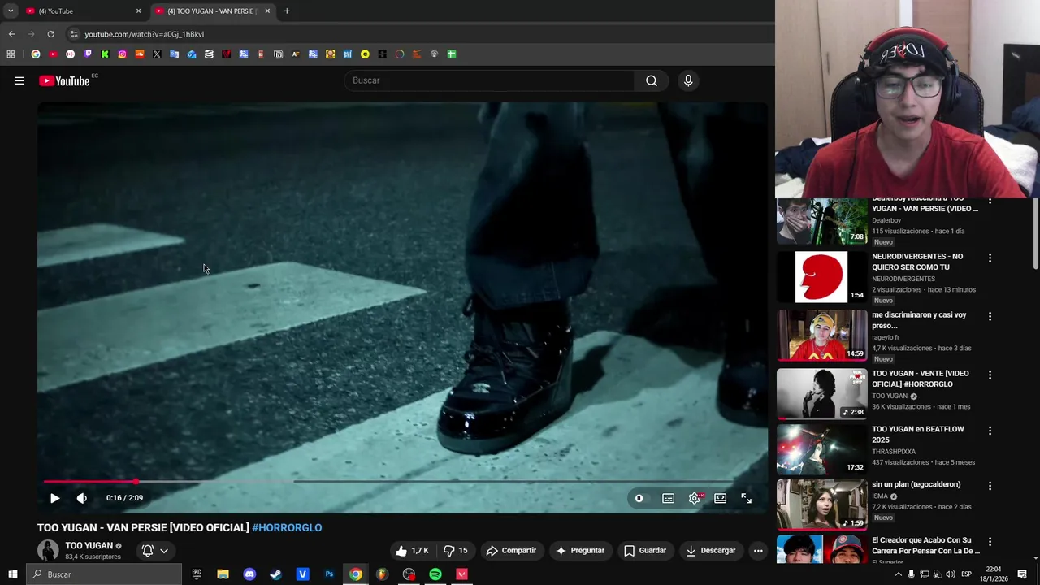Image resolution: width=1040 pixels, height=585 pixels.
Task: Dislike the video using the thumbs-down button
Action: (456, 550)
